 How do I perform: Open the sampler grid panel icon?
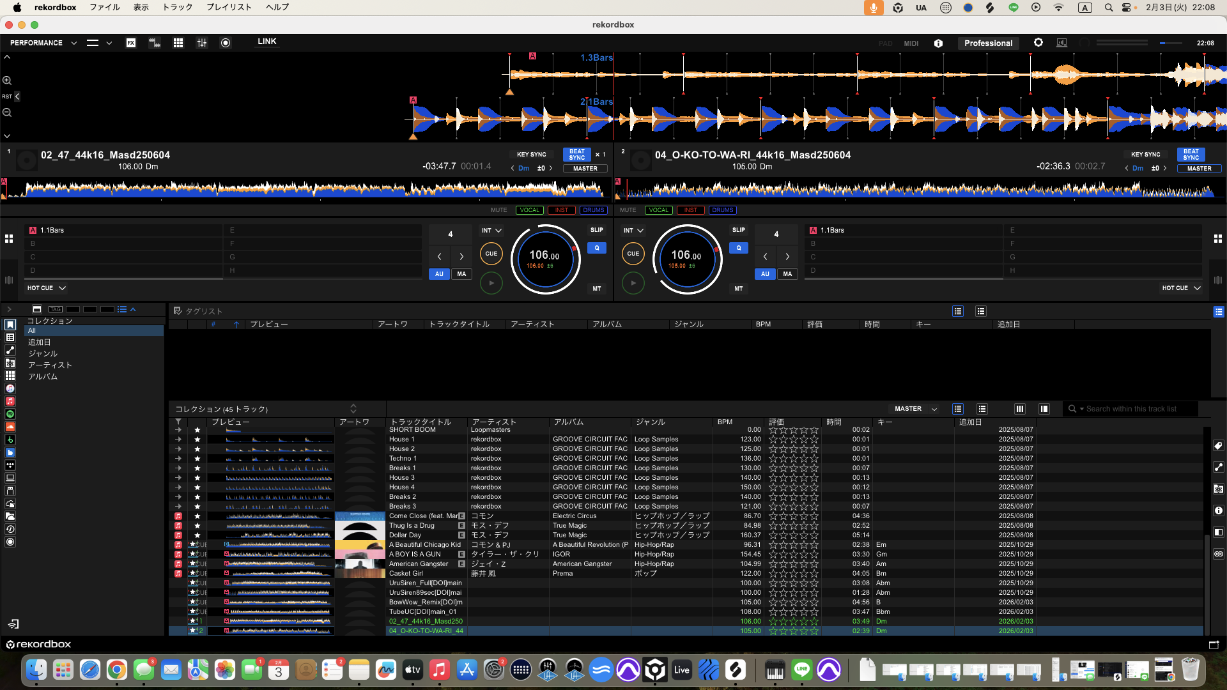click(178, 43)
